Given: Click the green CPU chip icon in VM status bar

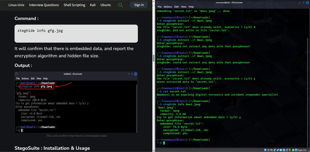Looking at the screenshot, I should click(290, 150).
